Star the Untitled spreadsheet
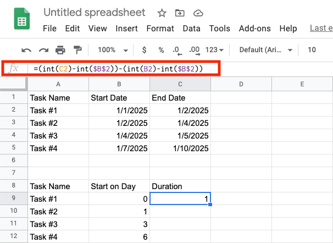 click(162, 13)
